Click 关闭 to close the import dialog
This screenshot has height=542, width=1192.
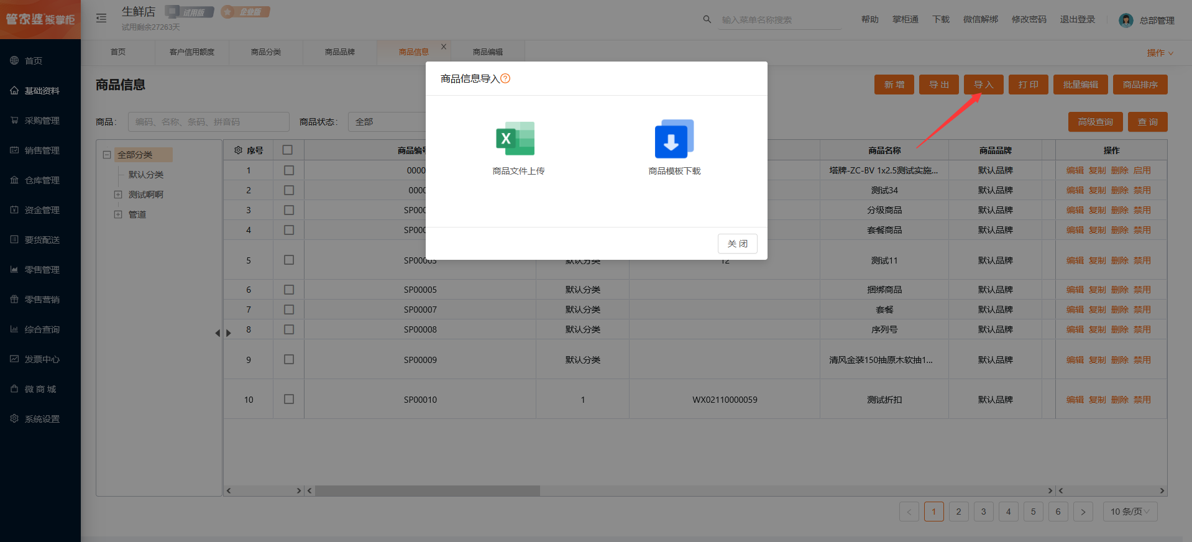pyautogui.click(x=738, y=244)
